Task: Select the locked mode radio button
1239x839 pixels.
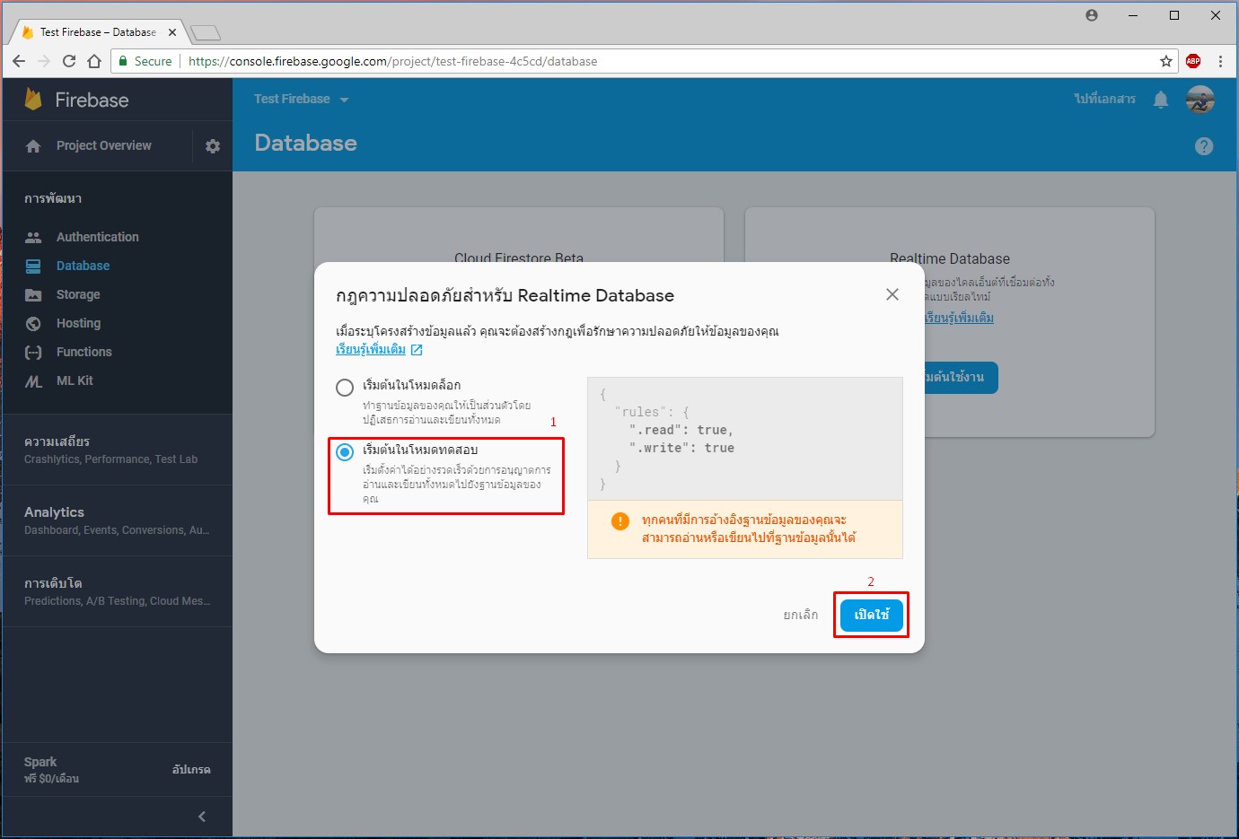Action: point(344,387)
